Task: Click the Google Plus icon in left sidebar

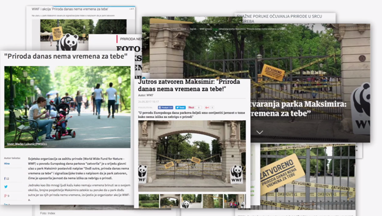Action: (7, 195)
